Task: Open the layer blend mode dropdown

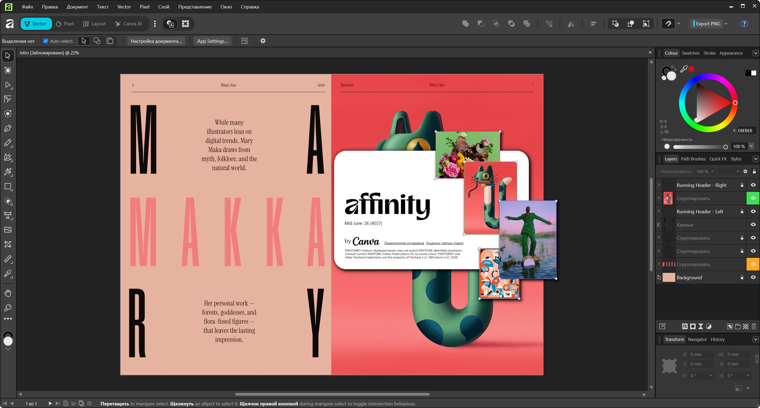Action: pos(729,171)
